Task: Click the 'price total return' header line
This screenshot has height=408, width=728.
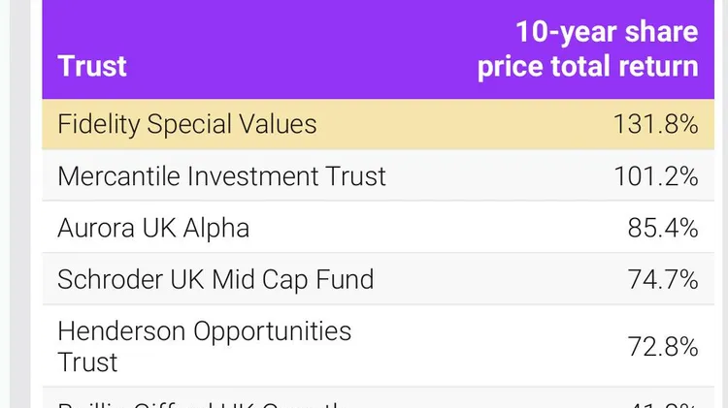Action: pos(588,66)
